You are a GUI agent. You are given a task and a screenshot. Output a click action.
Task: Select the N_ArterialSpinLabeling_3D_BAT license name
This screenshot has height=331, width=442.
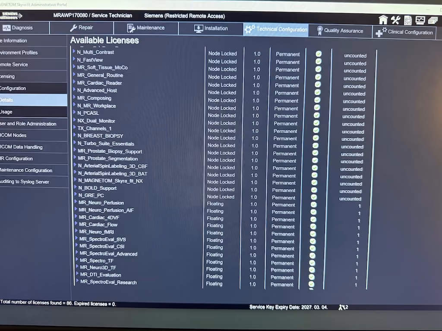tap(113, 174)
